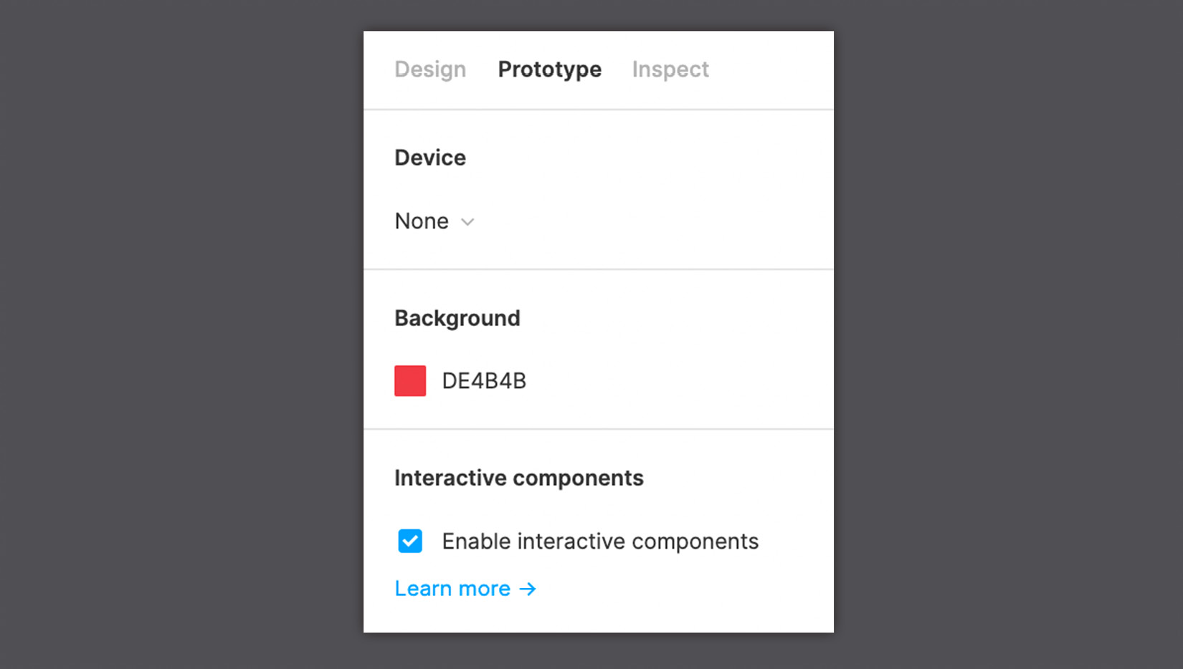This screenshot has width=1183, height=669.
Task: Switch to the Design tab
Action: [429, 69]
